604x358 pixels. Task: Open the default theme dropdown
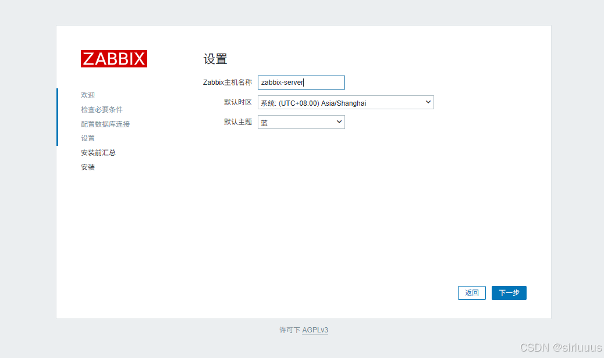point(301,122)
